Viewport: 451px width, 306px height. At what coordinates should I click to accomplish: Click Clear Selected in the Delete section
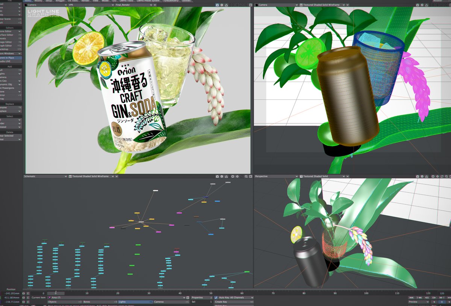coord(11,135)
